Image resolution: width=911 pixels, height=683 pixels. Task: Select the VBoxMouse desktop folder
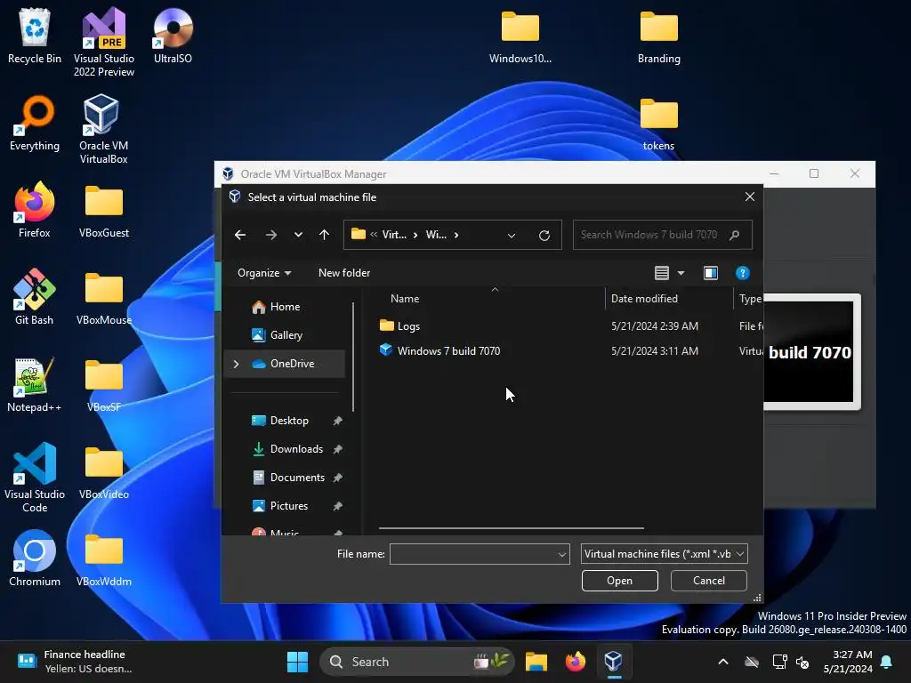click(104, 297)
